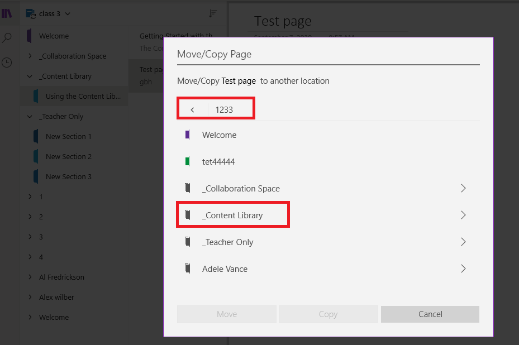Click the New Section 2 tab icon

pos(36,156)
